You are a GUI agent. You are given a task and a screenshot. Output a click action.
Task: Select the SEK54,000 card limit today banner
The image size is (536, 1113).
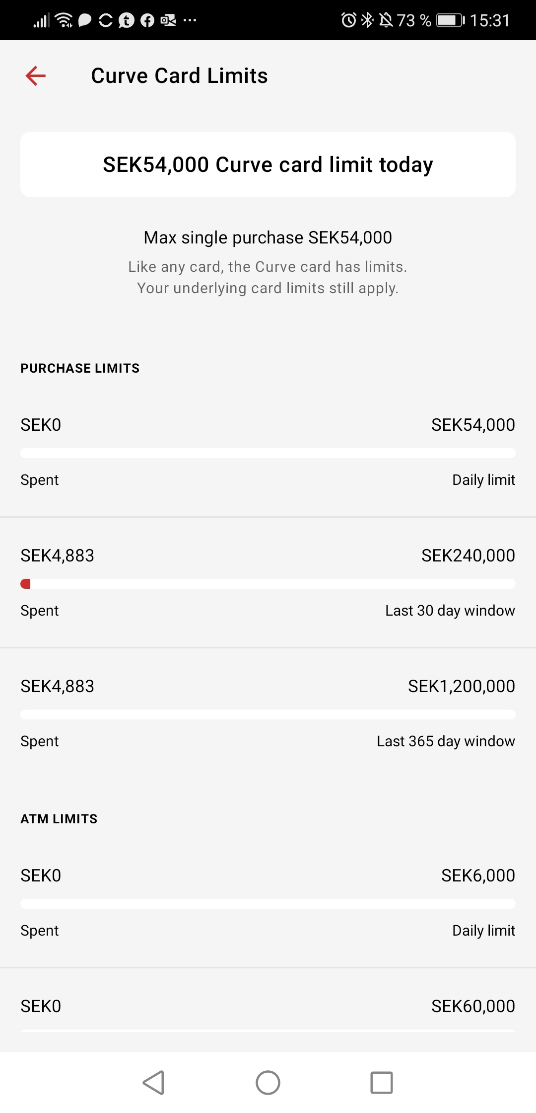point(268,164)
